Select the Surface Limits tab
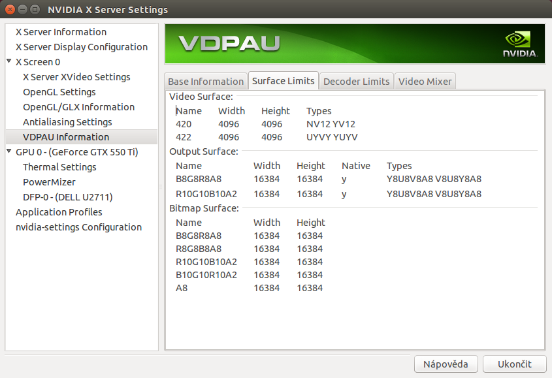Image resolution: width=552 pixels, height=378 pixels. (x=284, y=80)
